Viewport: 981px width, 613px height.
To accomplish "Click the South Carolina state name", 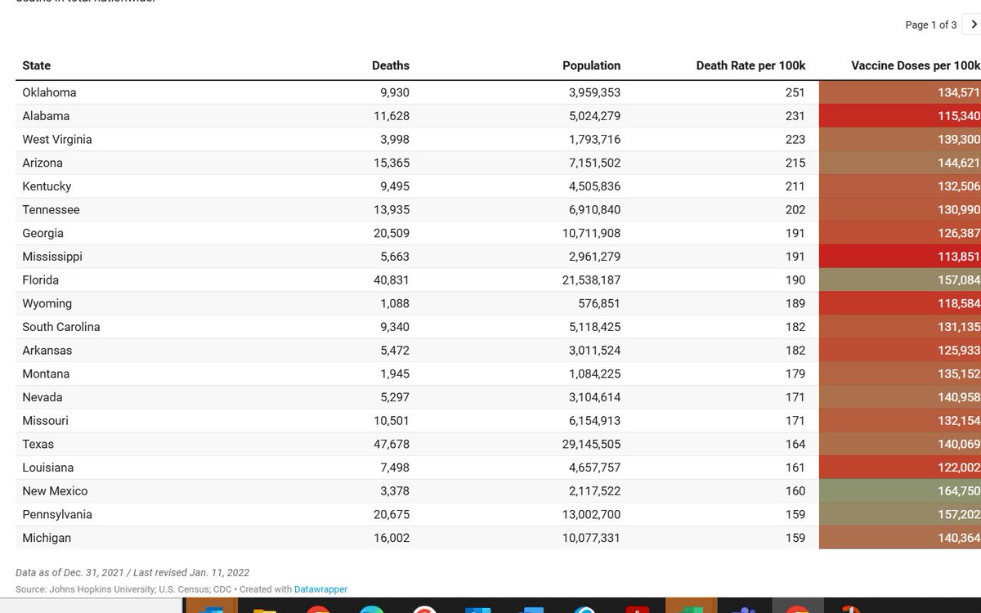I will [x=61, y=327].
